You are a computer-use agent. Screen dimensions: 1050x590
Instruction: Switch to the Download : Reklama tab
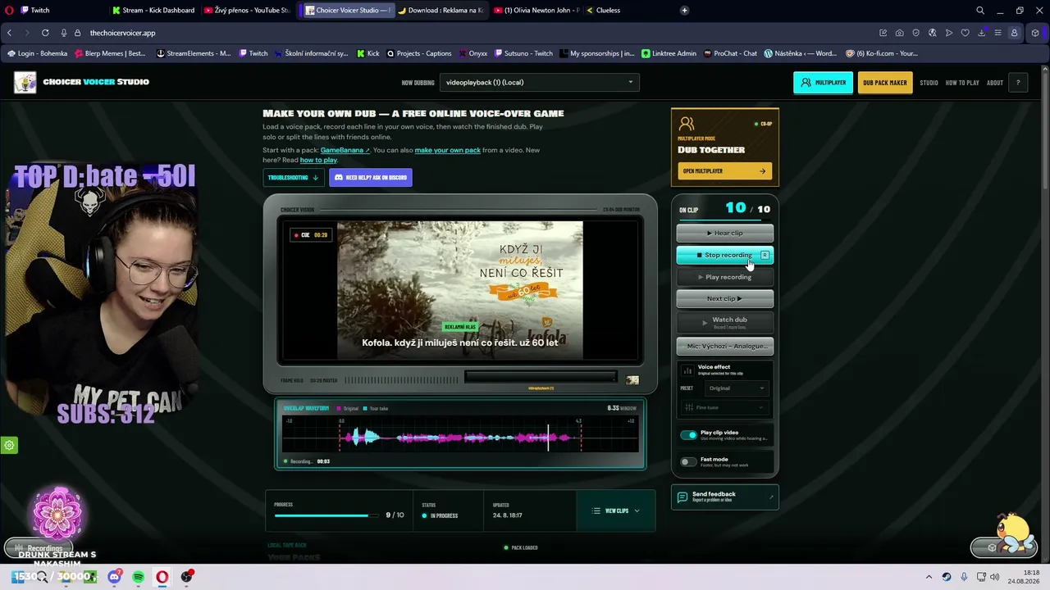(440, 10)
